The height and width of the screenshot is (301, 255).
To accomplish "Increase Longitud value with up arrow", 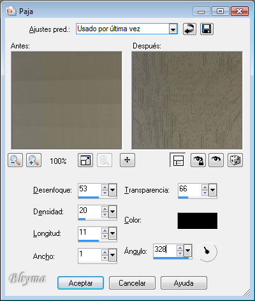I will [x=105, y=231].
